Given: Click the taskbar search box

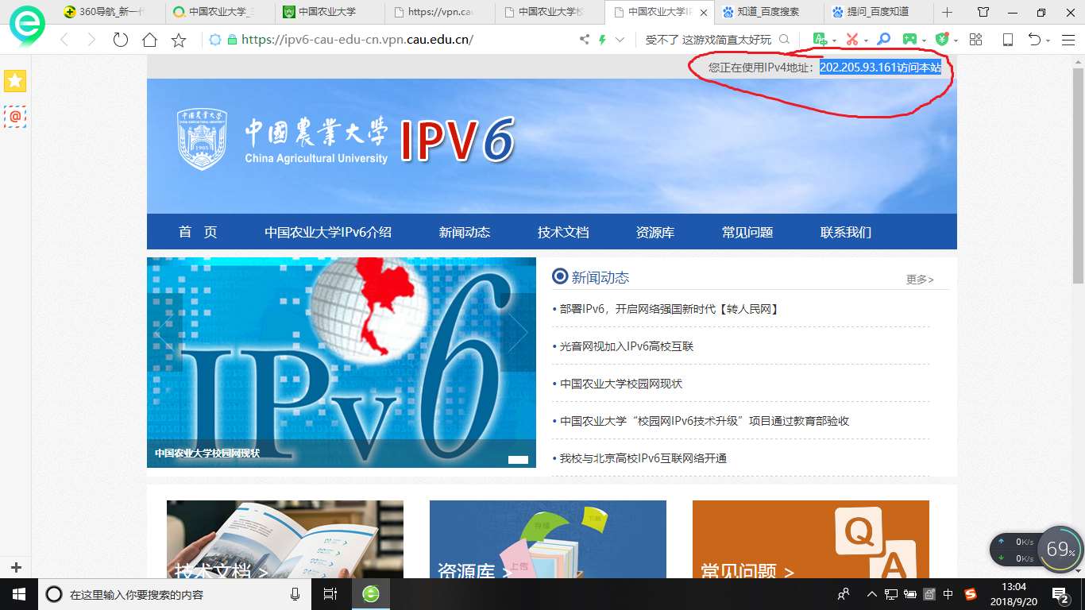Looking at the screenshot, I should coord(176,594).
